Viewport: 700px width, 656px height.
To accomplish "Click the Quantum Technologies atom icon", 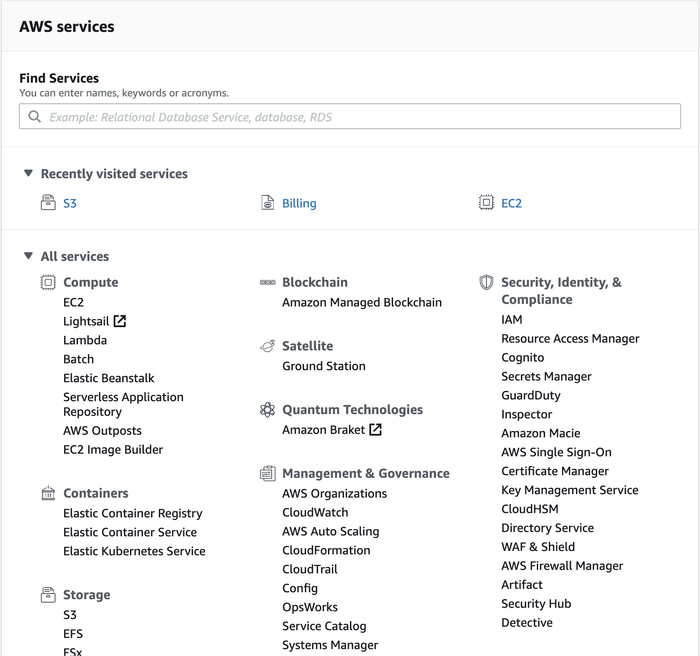I will pos(268,410).
